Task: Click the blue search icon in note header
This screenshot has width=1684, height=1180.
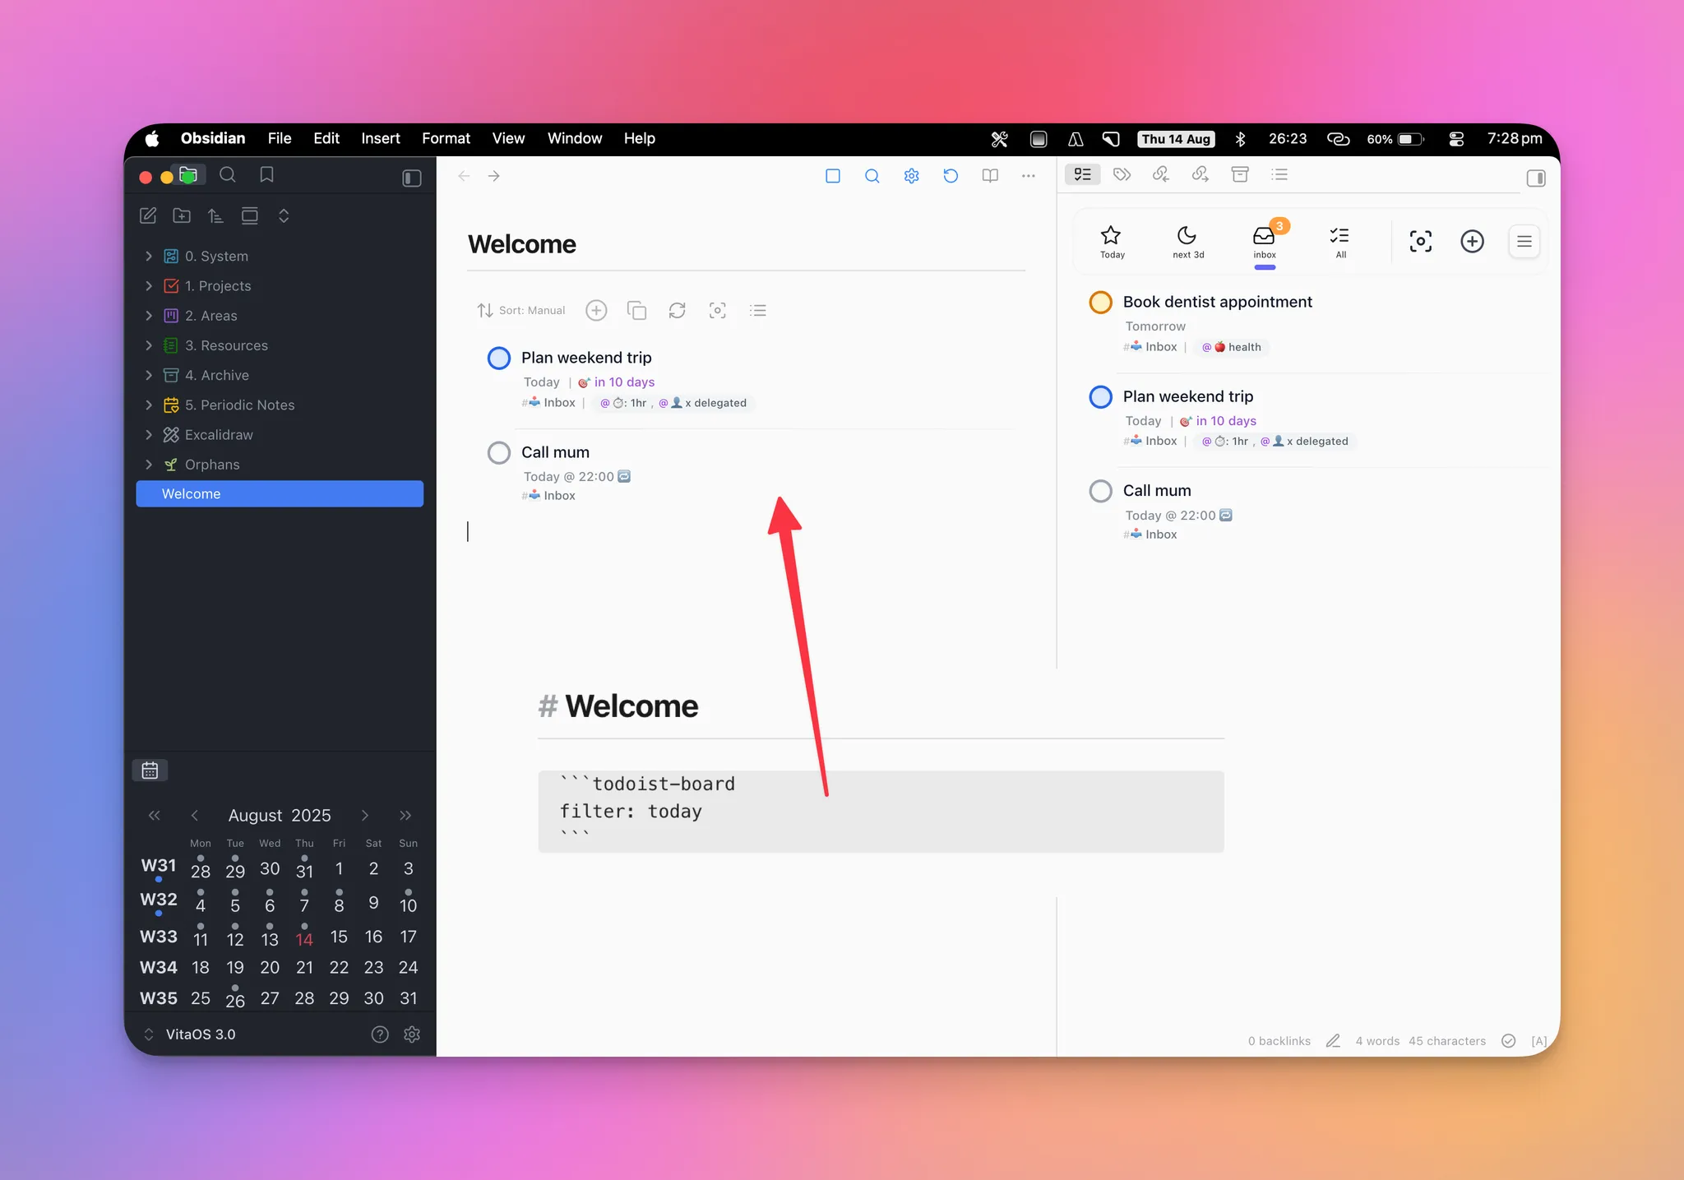Action: tap(872, 176)
